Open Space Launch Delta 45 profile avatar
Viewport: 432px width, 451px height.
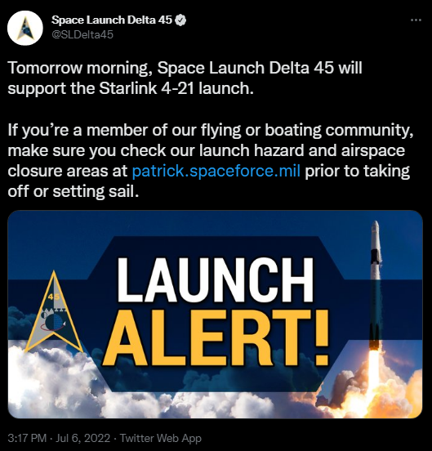click(25, 28)
